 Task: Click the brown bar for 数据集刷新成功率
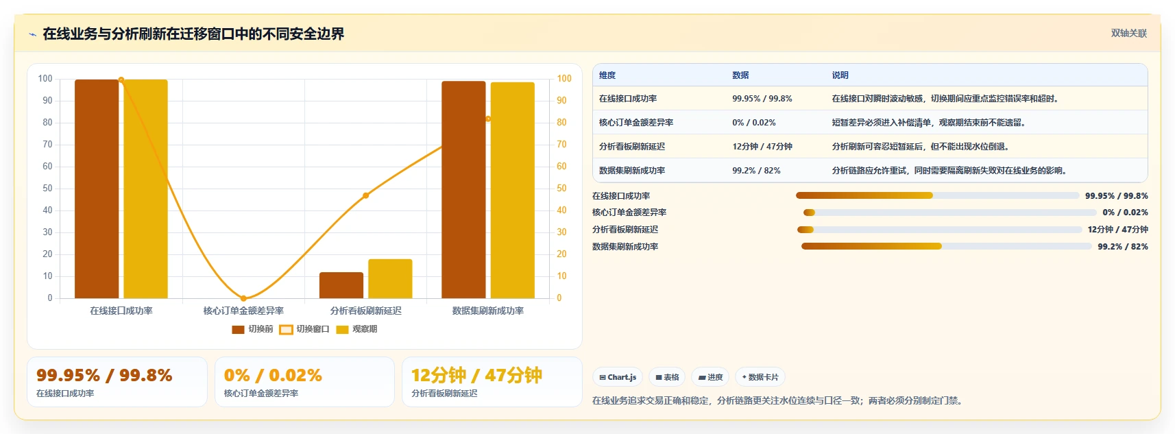[x=463, y=190]
